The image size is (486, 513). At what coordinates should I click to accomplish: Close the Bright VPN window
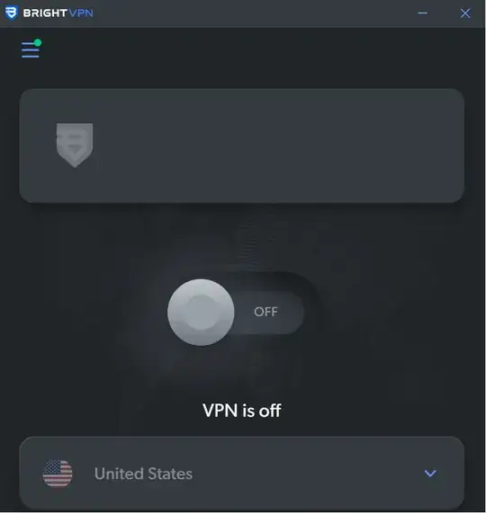(x=465, y=13)
